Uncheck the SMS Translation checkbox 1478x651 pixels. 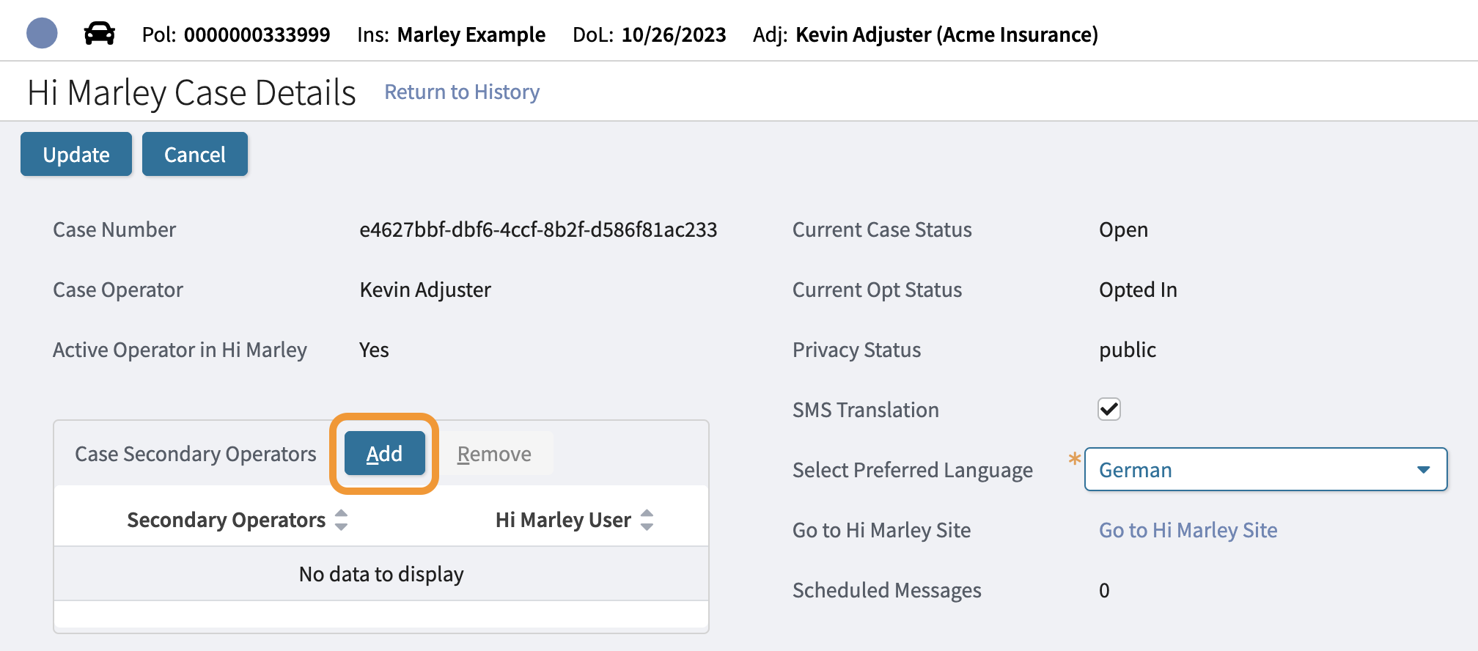[1109, 409]
